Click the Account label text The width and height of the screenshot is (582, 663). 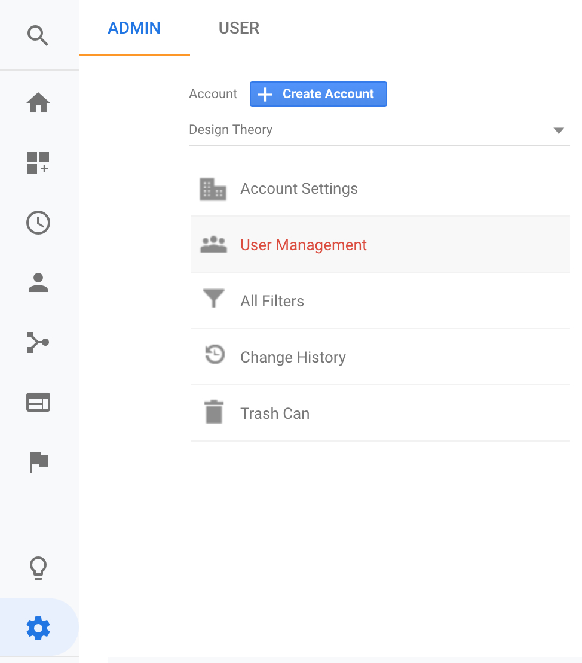coord(213,93)
